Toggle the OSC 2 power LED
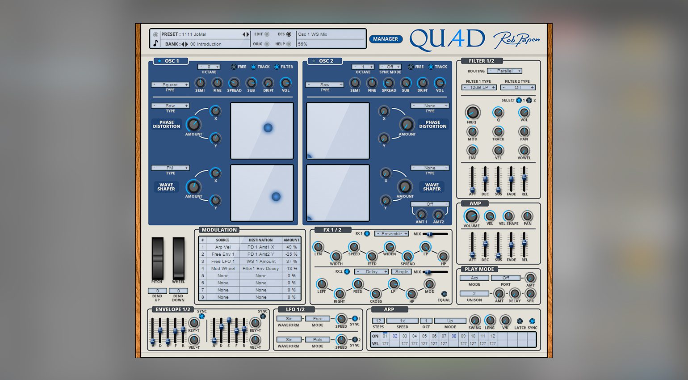 (x=314, y=61)
